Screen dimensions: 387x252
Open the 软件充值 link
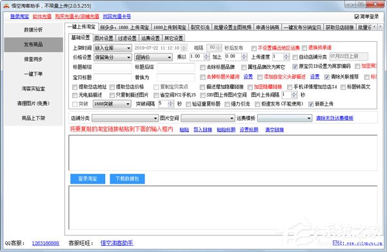tap(42, 17)
